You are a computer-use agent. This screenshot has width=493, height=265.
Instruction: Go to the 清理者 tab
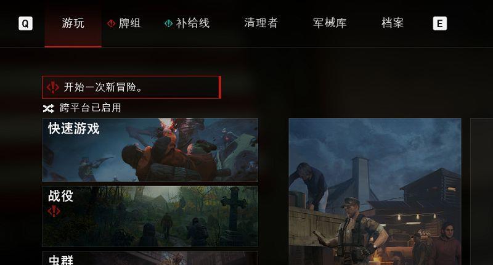(261, 23)
